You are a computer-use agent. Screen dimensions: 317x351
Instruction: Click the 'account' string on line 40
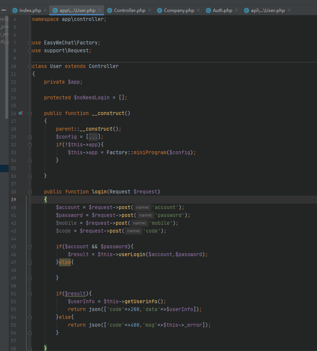[165, 207]
